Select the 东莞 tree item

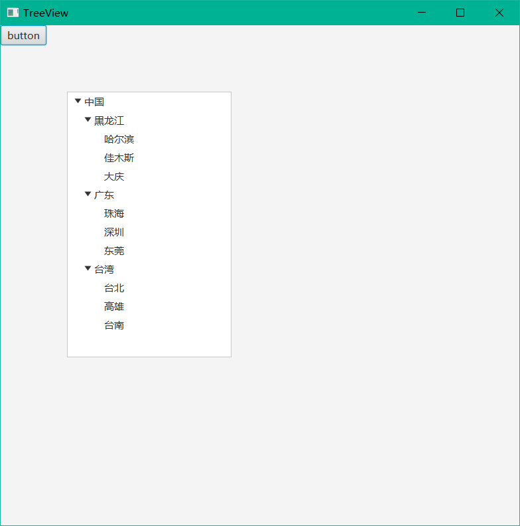149,250
